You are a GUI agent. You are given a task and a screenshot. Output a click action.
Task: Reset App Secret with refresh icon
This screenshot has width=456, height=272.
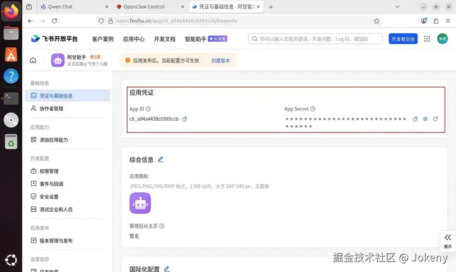point(435,119)
